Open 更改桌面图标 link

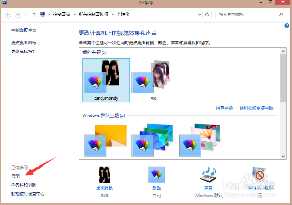coord(24,43)
